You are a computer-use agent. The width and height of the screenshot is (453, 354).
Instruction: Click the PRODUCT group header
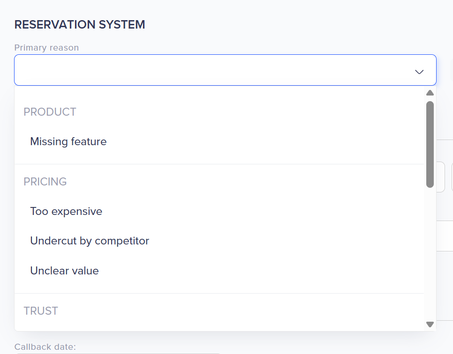[50, 112]
